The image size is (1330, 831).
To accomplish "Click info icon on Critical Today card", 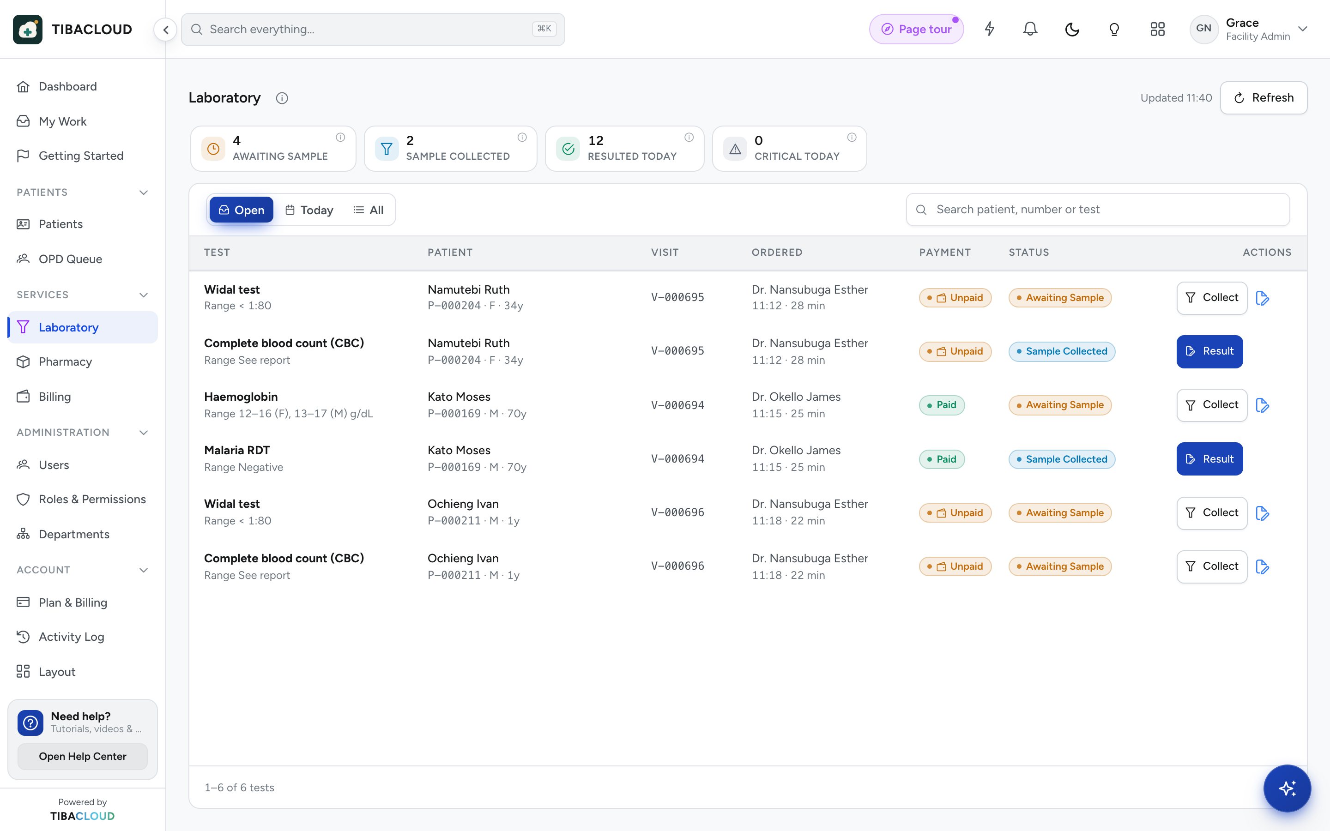I will click(852, 138).
